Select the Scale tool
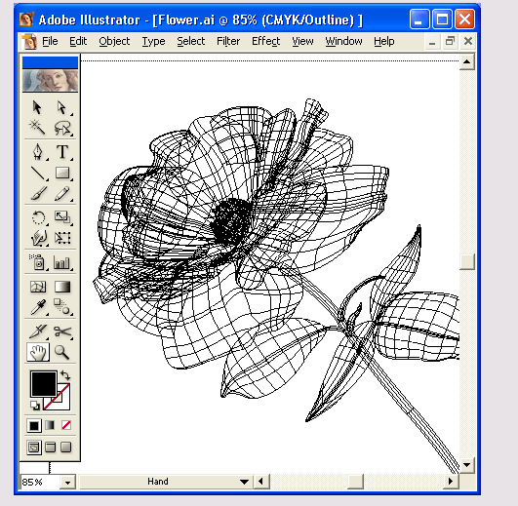518x506 pixels. [x=62, y=217]
